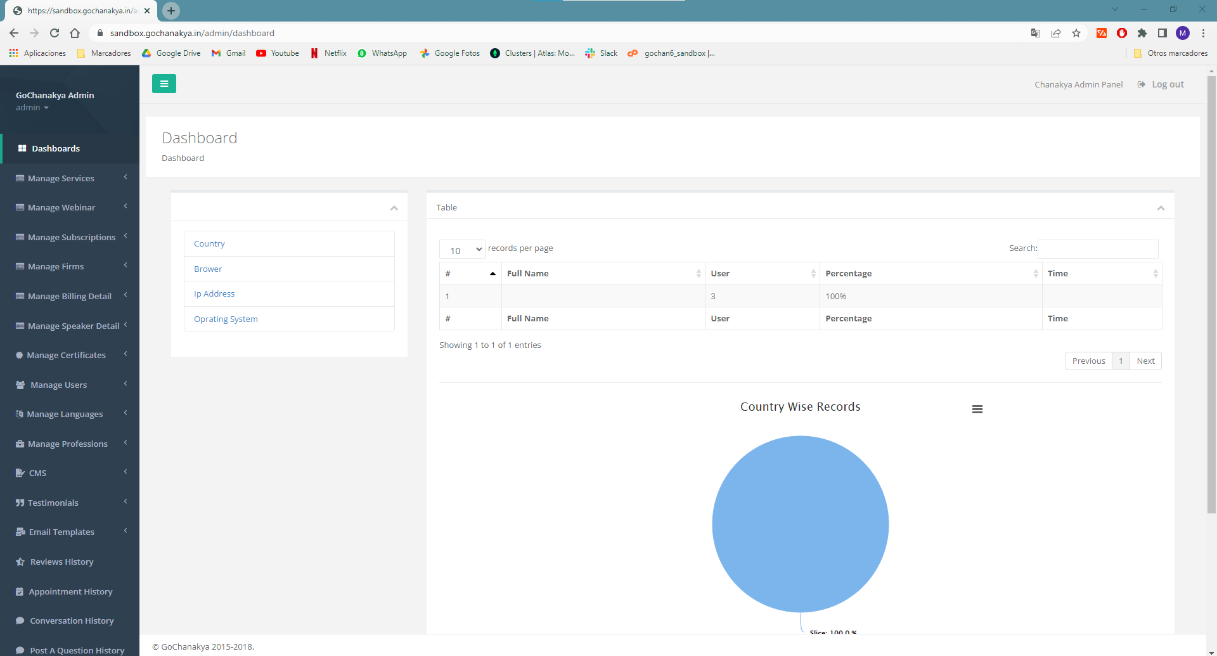Open the Otros marcadores bookmarks folder
The width and height of the screenshot is (1217, 656).
click(x=1171, y=53)
